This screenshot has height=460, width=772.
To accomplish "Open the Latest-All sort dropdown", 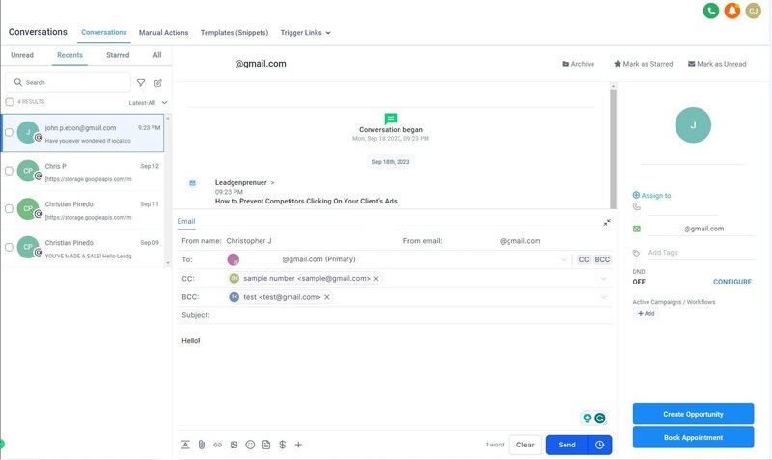I will coord(148,103).
